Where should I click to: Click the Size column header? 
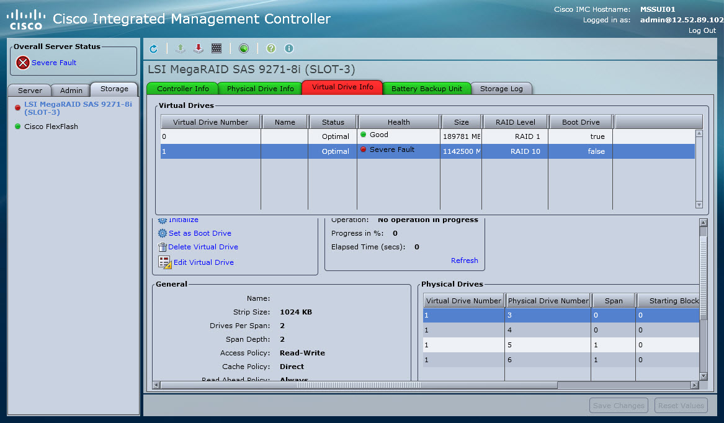pyautogui.click(x=462, y=122)
